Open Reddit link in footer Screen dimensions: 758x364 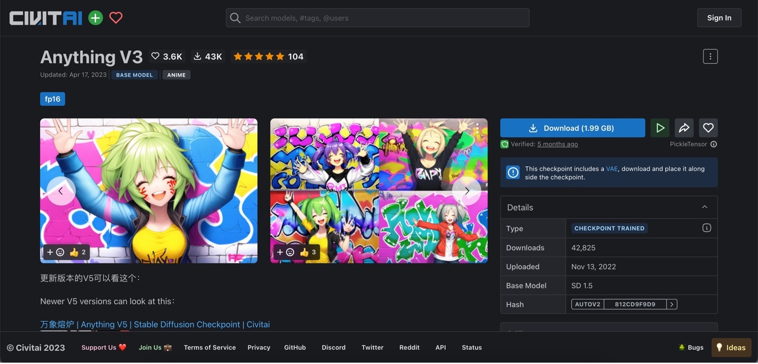click(409, 348)
